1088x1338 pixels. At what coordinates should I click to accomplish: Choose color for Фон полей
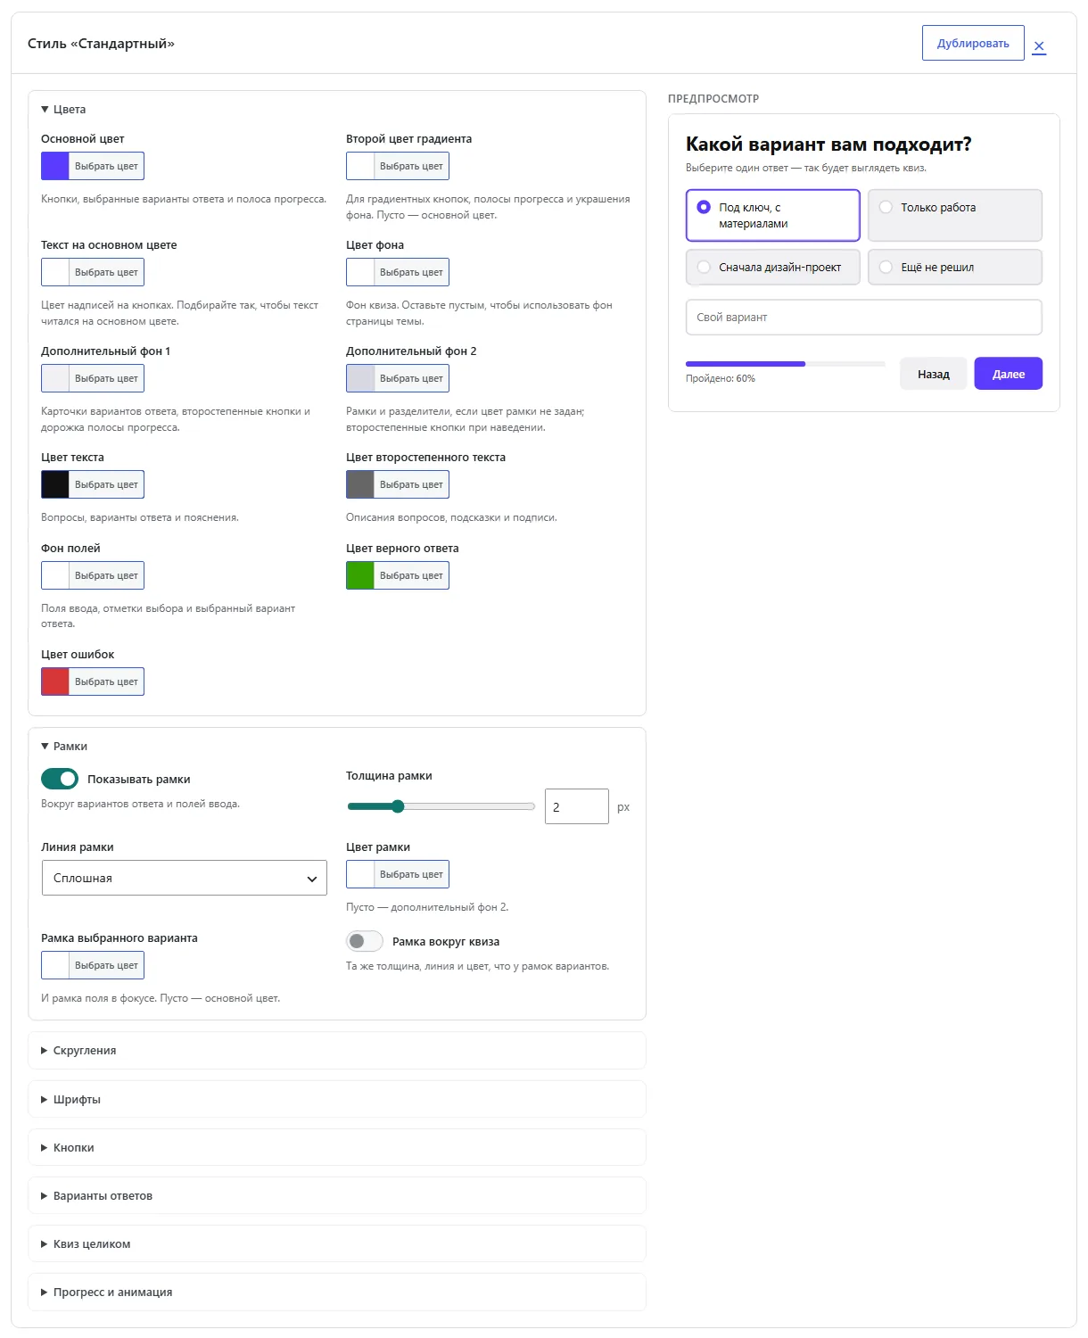93,575
